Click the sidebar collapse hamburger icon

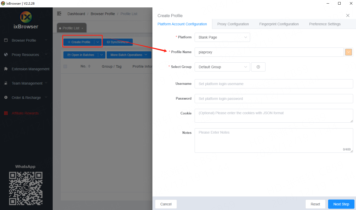click(x=59, y=14)
